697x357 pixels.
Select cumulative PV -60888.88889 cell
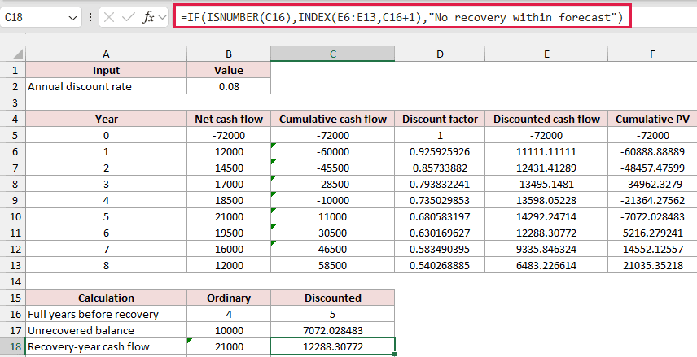(x=652, y=151)
